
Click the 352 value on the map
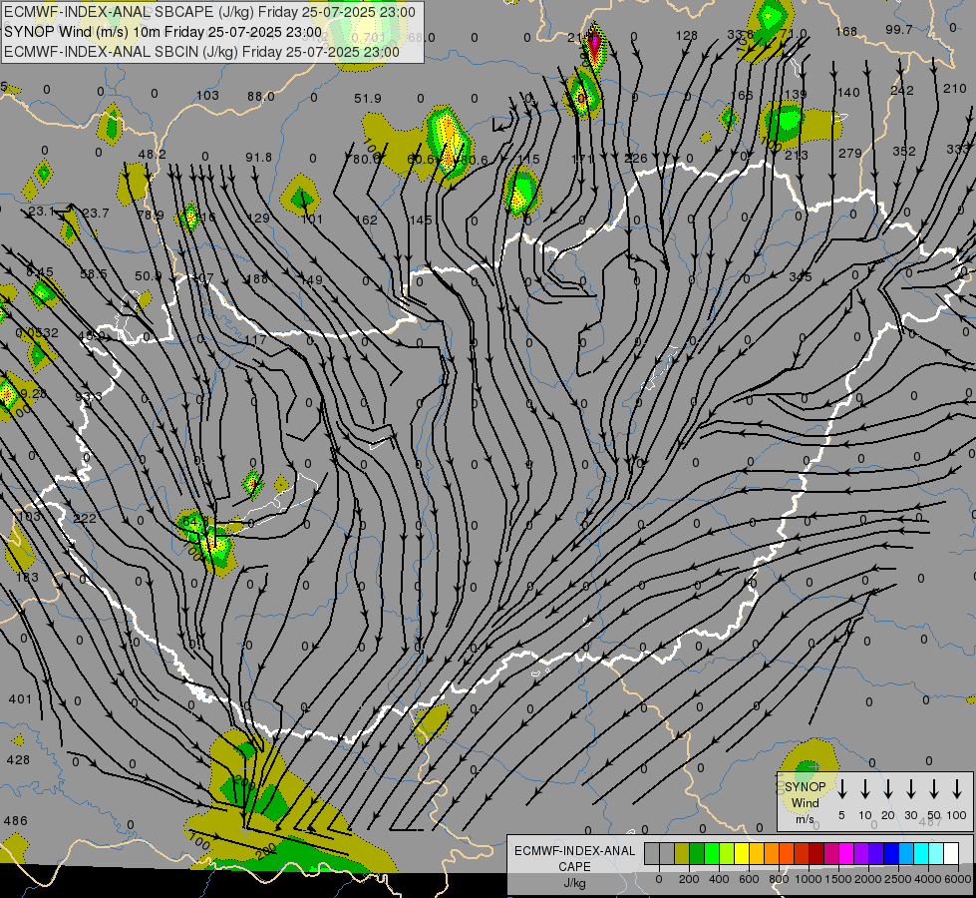click(904, 151)
